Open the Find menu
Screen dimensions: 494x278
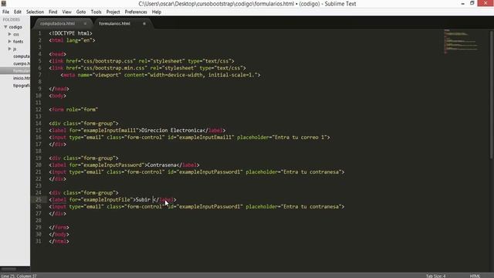53,12
